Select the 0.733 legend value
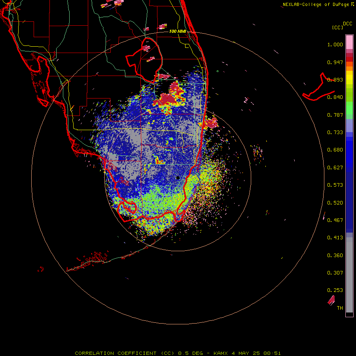 (x=335, y=133)
